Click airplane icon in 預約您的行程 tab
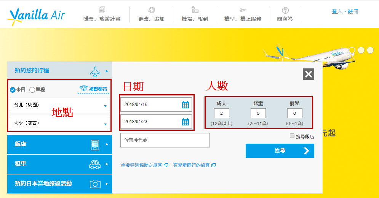Screen dimensions: 379x198 95,71
